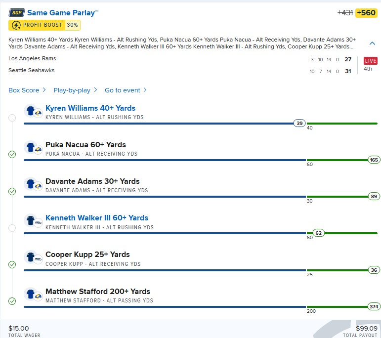Click Matthew Stafford jersey icon
The height and width of the screenshot is (338, 381).
tap(32, 295)
